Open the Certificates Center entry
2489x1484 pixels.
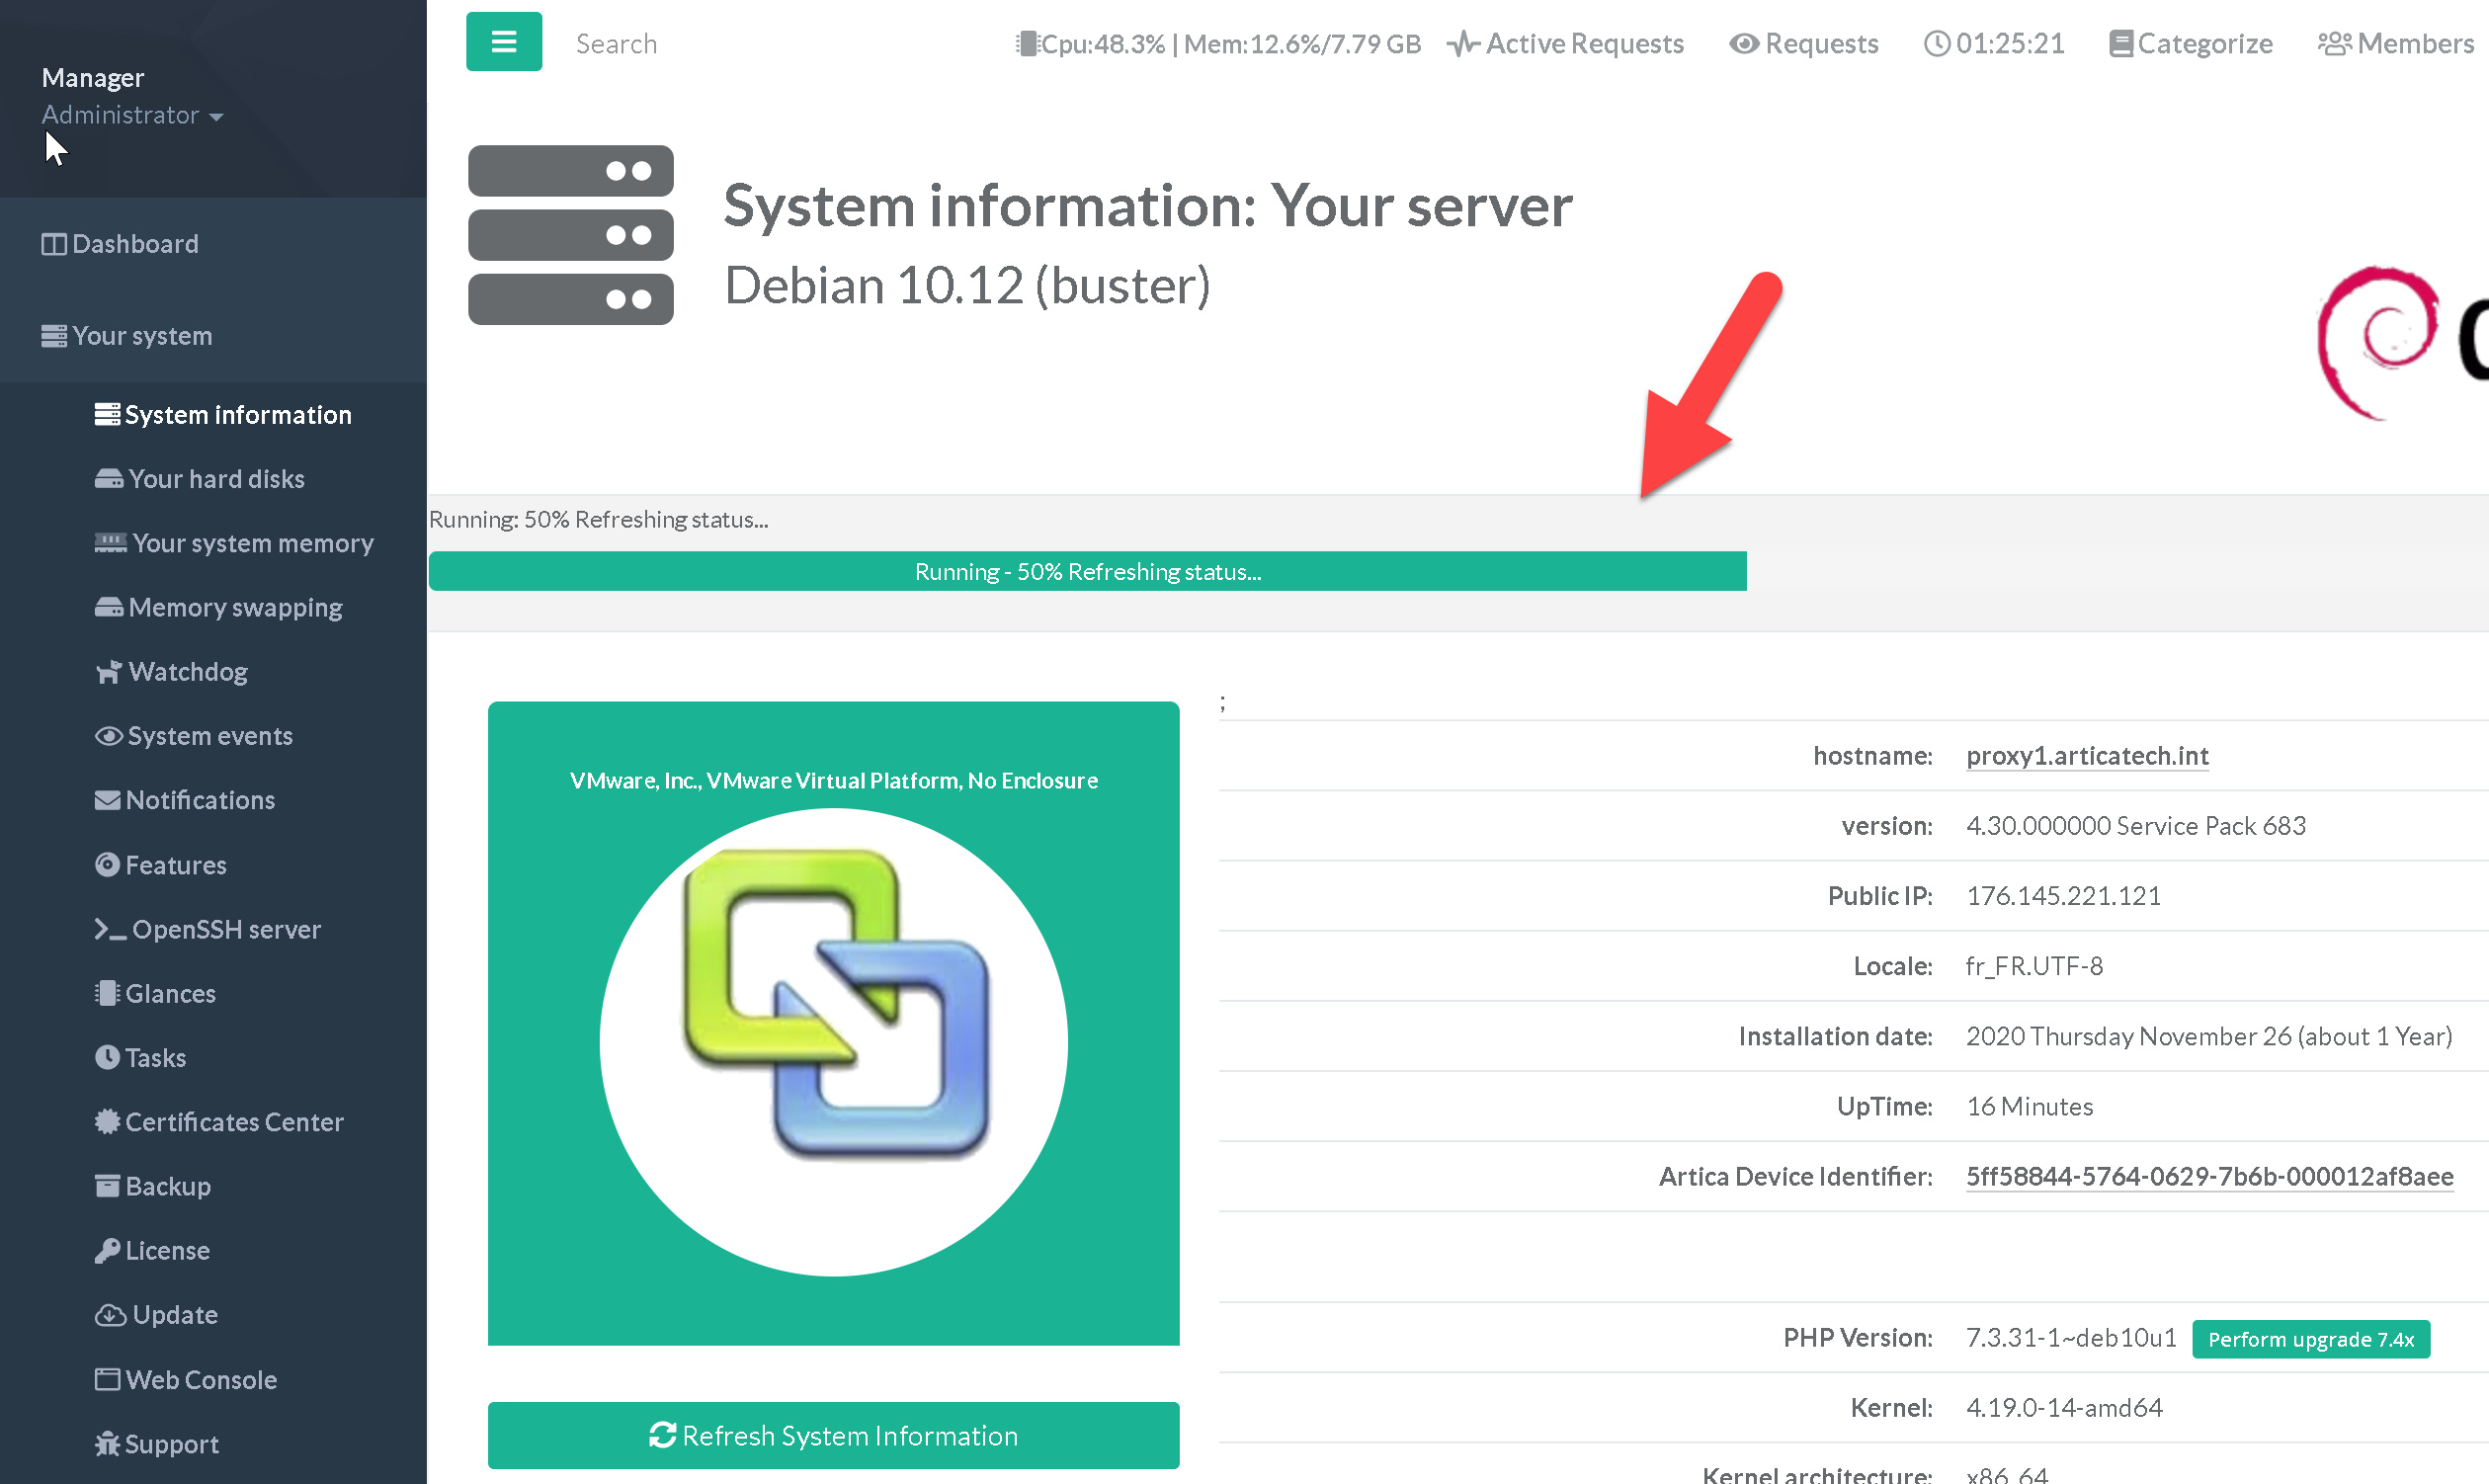point(233,1122)
